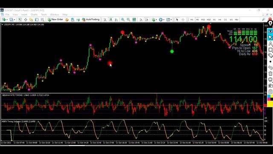Tile chart windows icon
This screenshot has width=273, height=154.
[134, 20]
